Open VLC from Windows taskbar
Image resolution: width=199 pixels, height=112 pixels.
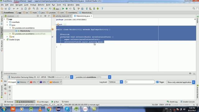pos(40,109)
